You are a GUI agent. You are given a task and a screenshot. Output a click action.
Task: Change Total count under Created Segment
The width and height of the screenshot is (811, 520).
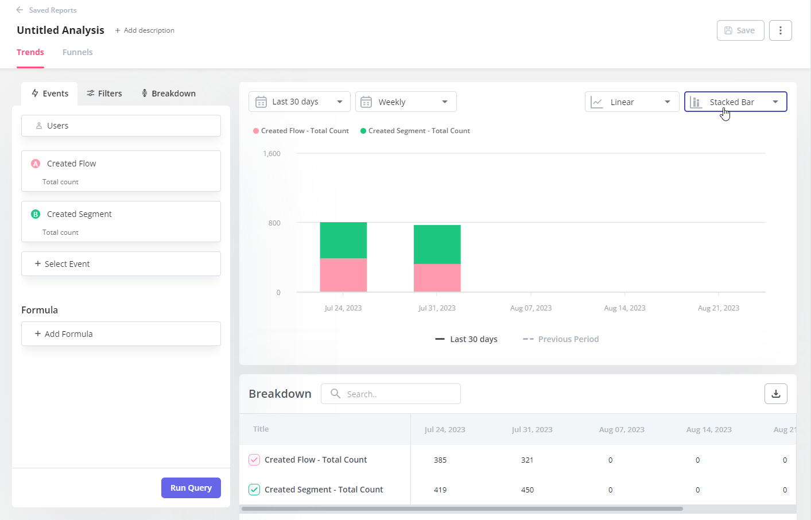click(60, 232)
